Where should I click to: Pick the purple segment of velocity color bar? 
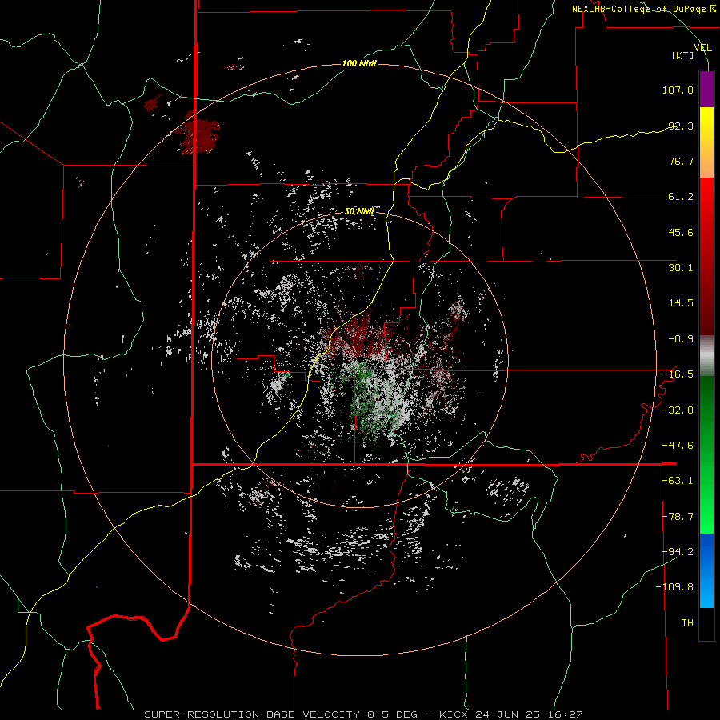point(706,89)
